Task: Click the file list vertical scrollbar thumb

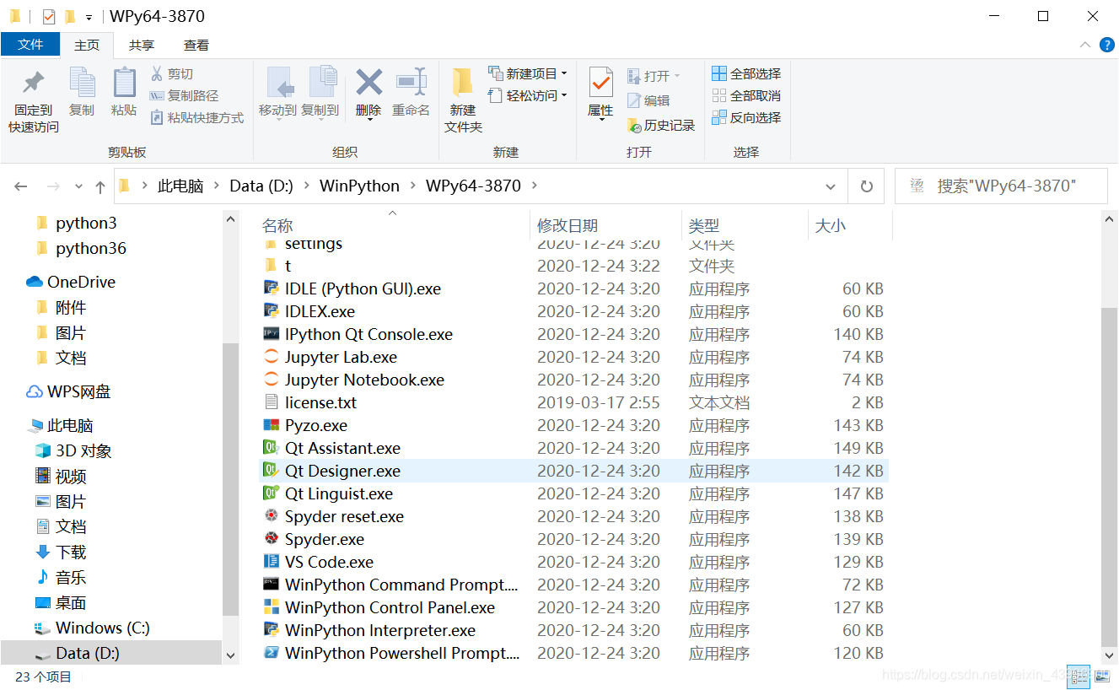Action: (x=1110, y=477)
